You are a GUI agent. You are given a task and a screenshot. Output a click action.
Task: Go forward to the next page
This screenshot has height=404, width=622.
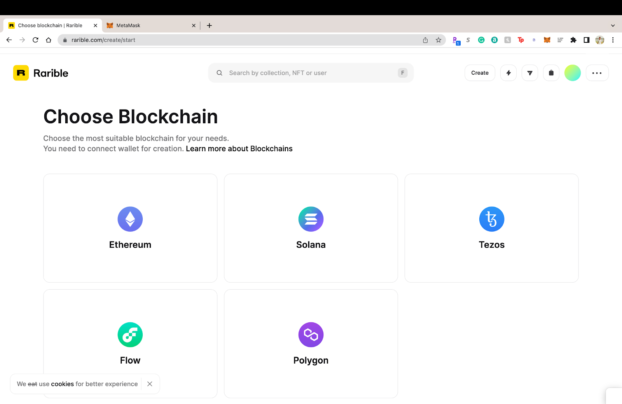pyautogui.click(x=22, y=40)
